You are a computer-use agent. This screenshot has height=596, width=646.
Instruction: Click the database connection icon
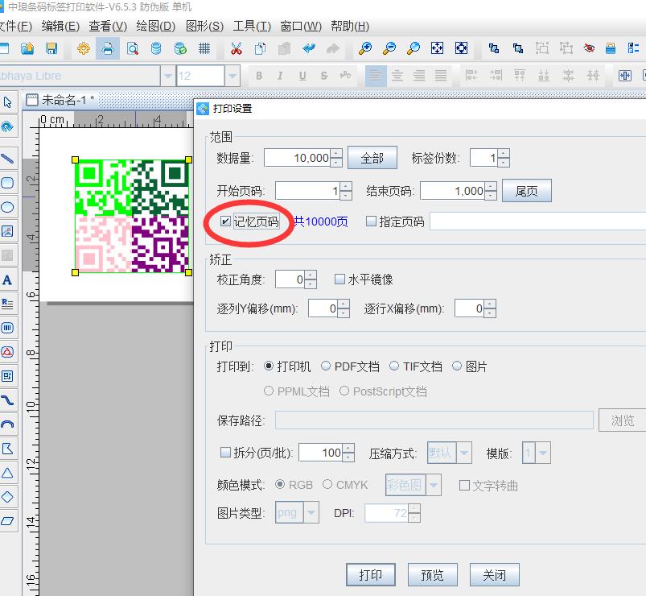pos(156,47)
